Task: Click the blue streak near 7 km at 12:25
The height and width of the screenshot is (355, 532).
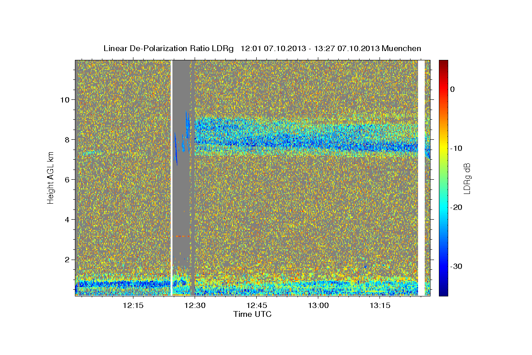Action: click(176, 149)
